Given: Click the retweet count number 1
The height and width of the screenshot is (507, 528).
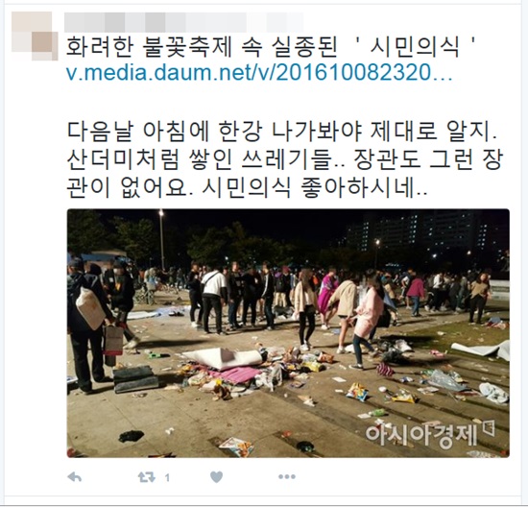Looking at the screenshot, I should (x=167, y=477).
